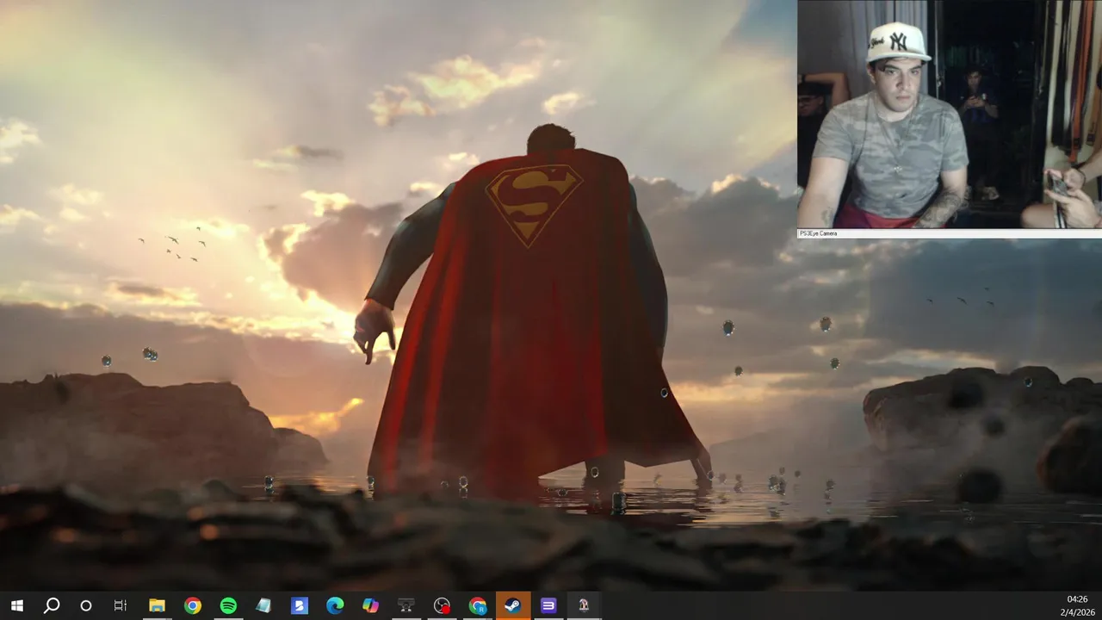Open the recorder icon with red dot
The width and height of the screenshot is (1102, 620).
click(x=442, y=605)
